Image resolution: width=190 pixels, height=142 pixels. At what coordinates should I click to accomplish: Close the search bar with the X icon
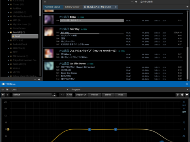(45, 2)
